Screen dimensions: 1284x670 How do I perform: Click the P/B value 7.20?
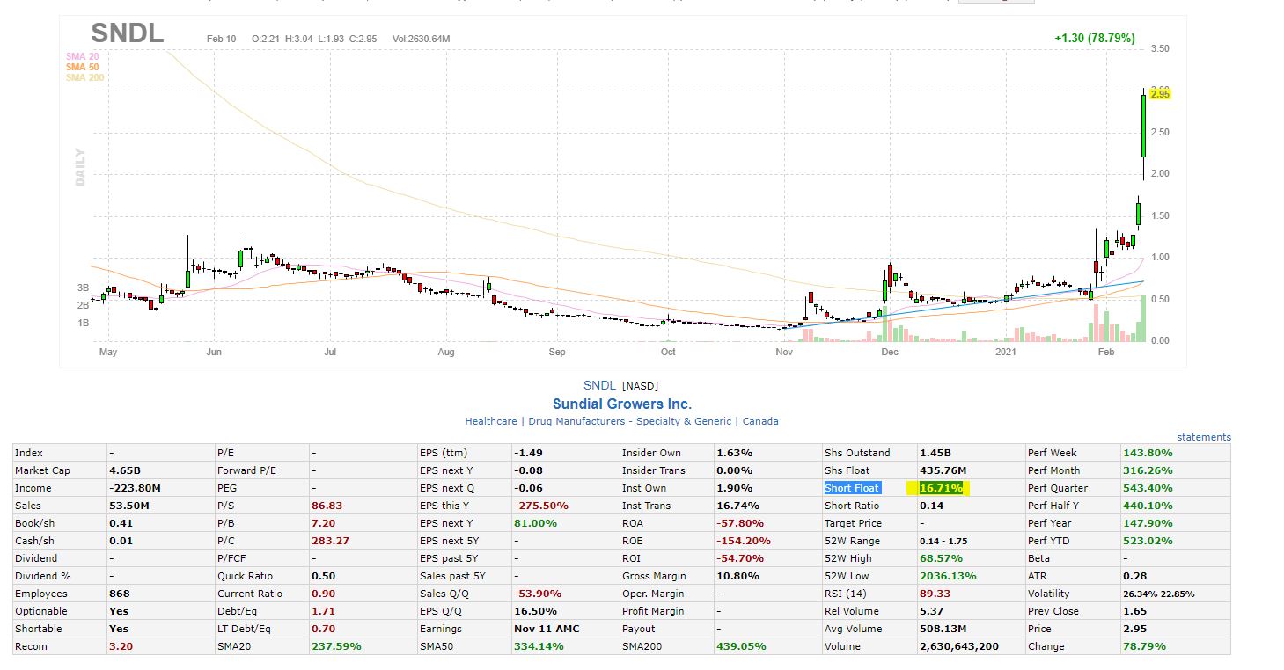pyautogui.click(x=323, y=523)
